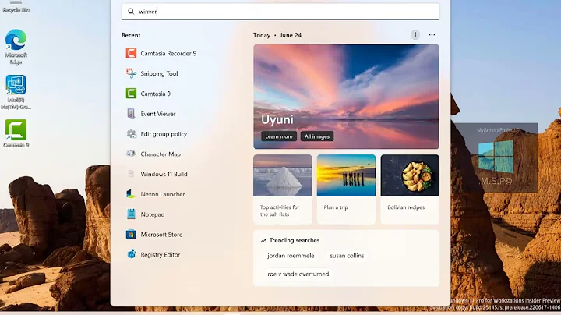Open the Snipping Tool icon
This screenshot has height=315, width=561.
[x=131, y=73]
